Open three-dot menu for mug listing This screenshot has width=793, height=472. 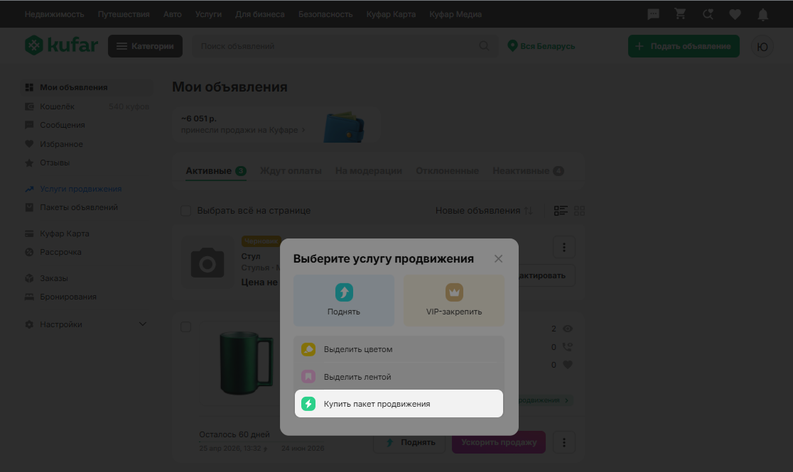[564, 443]
